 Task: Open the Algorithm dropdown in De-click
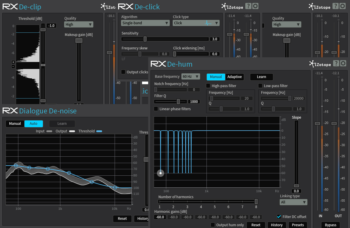(145, 23)
